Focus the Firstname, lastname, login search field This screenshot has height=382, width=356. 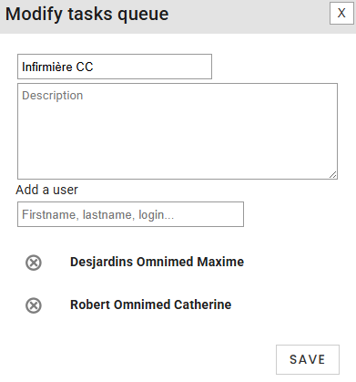point(130,214)
